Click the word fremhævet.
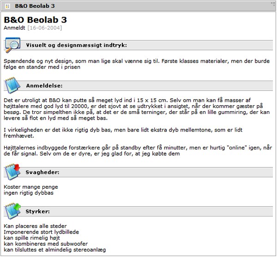The width and height of the screenshot is (277, 257). click(19, 136)
